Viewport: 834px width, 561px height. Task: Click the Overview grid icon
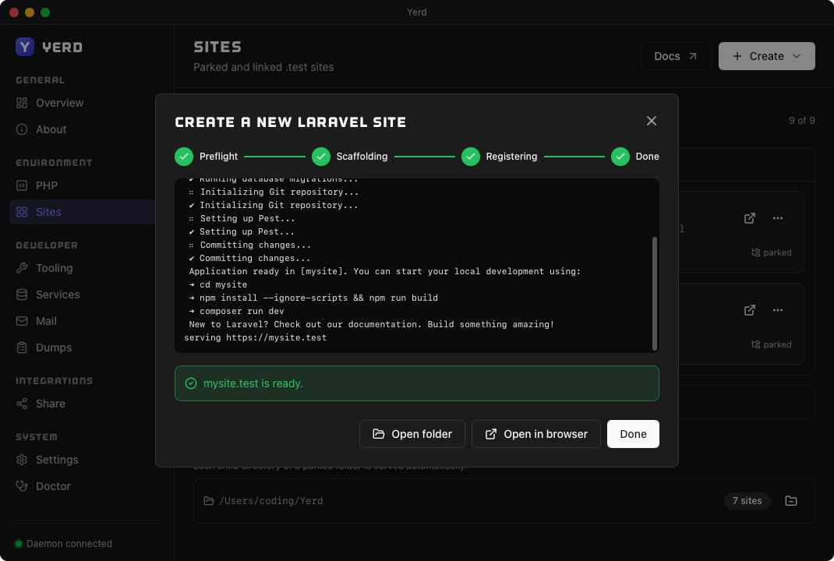coord(22,103)
